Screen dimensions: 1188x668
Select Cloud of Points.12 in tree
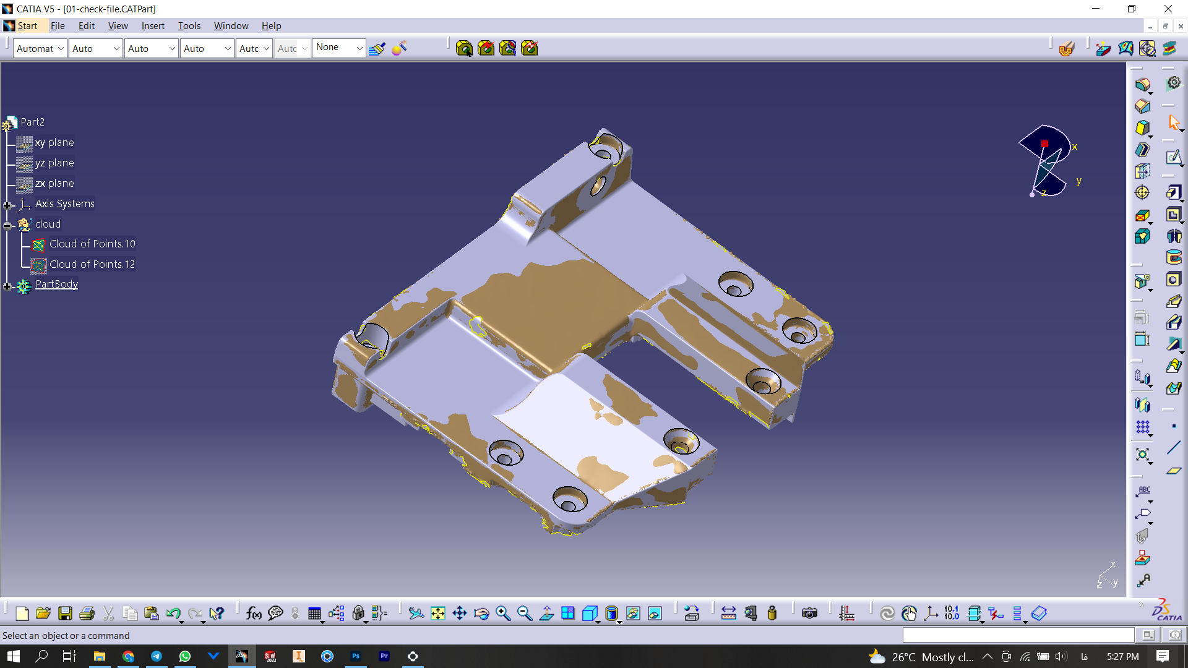(x=92, y=264)
